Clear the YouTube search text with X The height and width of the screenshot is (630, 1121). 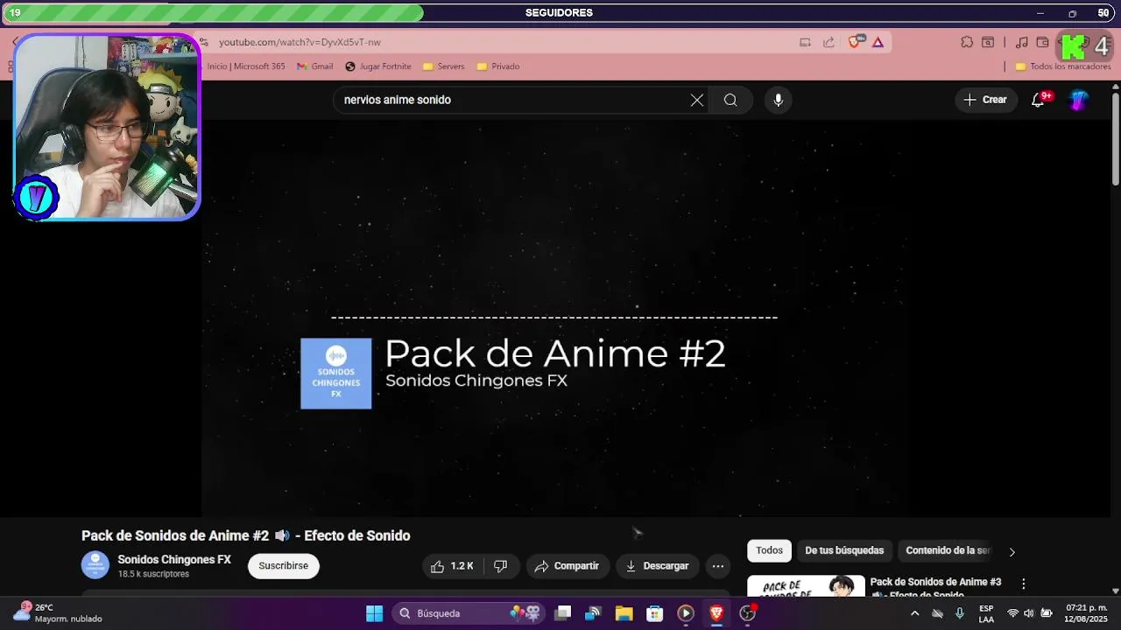tap(697, 100)
